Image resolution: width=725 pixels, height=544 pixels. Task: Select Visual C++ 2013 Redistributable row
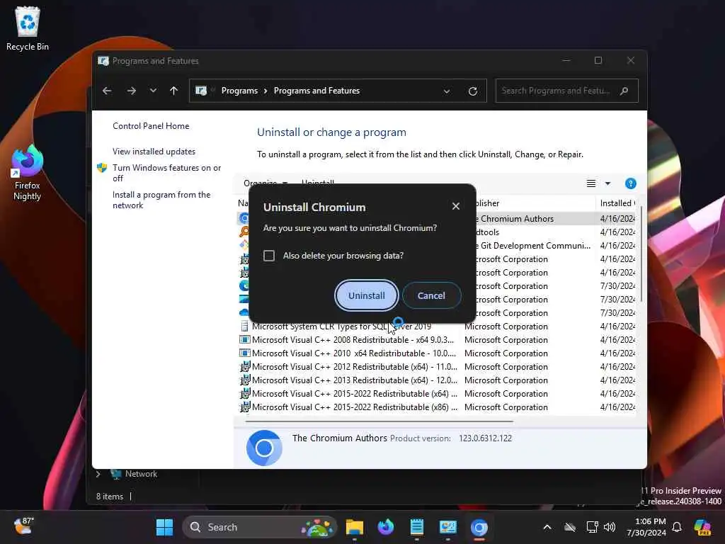click(x=354, y=380)
